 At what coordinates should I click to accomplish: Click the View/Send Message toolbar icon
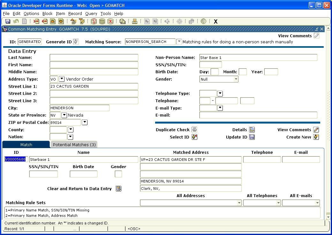click(122, 21)
